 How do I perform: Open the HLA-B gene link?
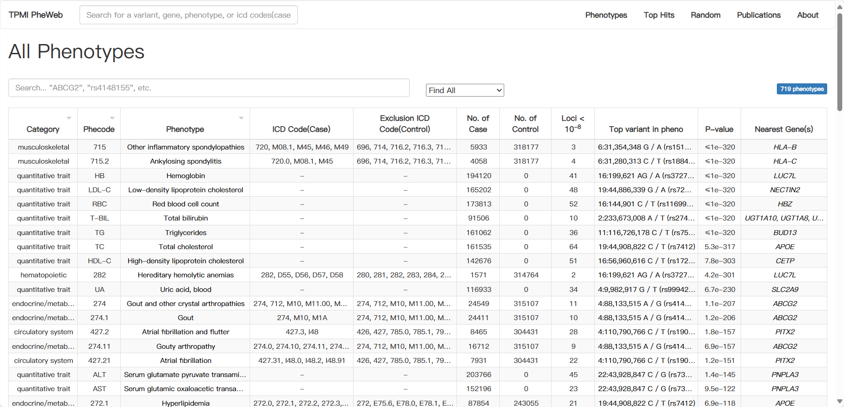[785, 147]
